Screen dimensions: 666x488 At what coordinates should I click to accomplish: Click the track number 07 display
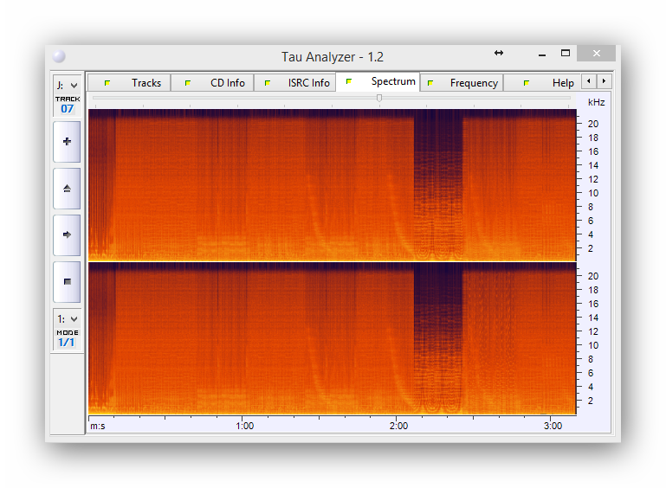coord(67,109)
